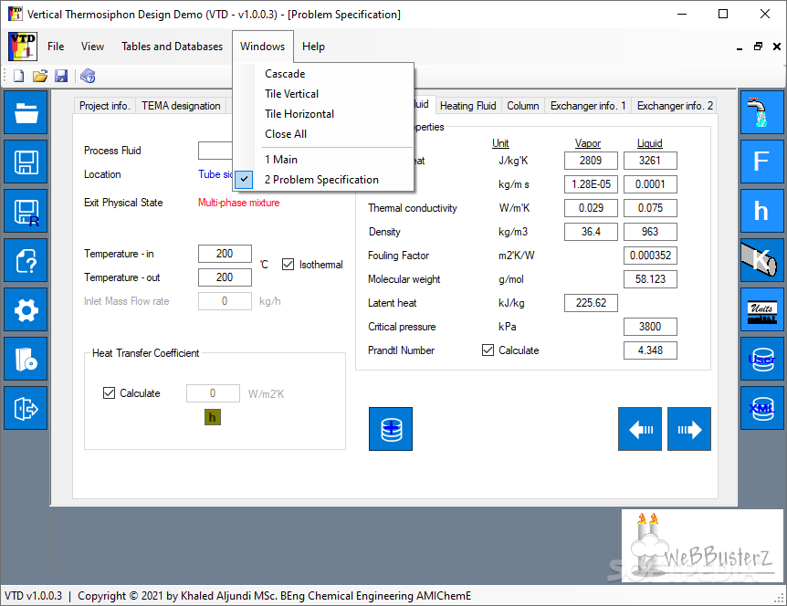Click the Molecular weight field 58.123

click(x=650, y=279)
